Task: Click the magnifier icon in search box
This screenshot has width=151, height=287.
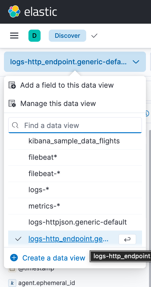Action: (15, 125)
